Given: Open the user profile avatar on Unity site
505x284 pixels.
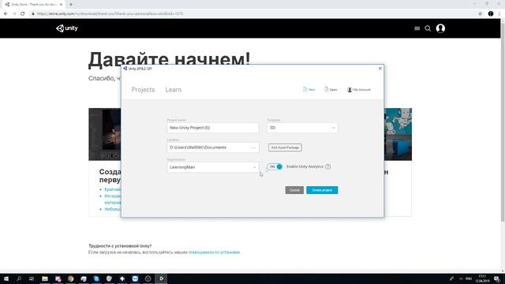Looking at the screenshot, I should (440, 28).
